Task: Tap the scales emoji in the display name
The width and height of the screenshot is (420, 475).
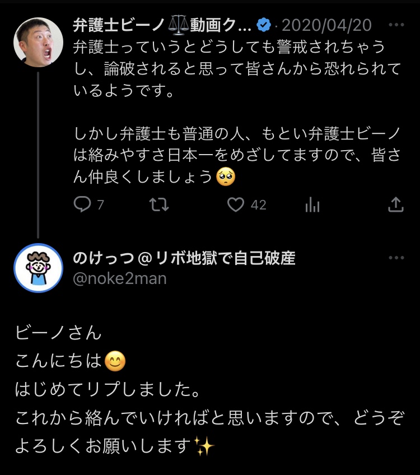Action: tap(177, 26)
